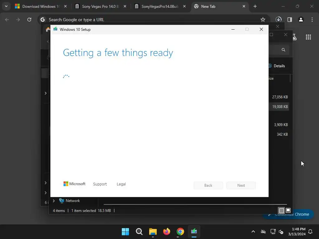Reload the page in Chrome
Image resolution: width=319 pixels, height=239 pixels.
pyautogui.click(x=29, y=20)
